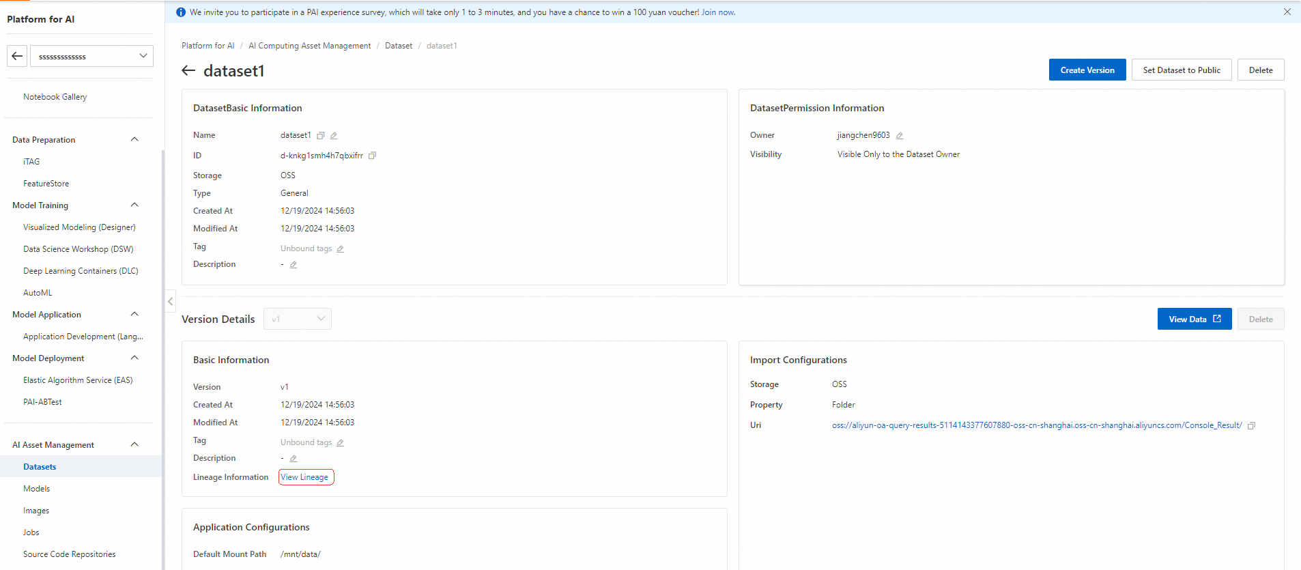The height and width of the screenshot is (570, 1301).
Task: Open Elastic Algorithm Service (EAS)
Action: tap(78, 380)
